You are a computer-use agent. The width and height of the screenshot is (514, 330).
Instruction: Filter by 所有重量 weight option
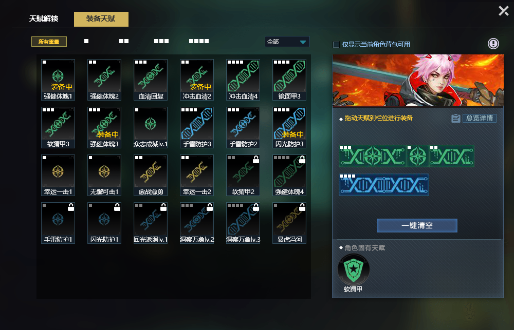point(49,42)
